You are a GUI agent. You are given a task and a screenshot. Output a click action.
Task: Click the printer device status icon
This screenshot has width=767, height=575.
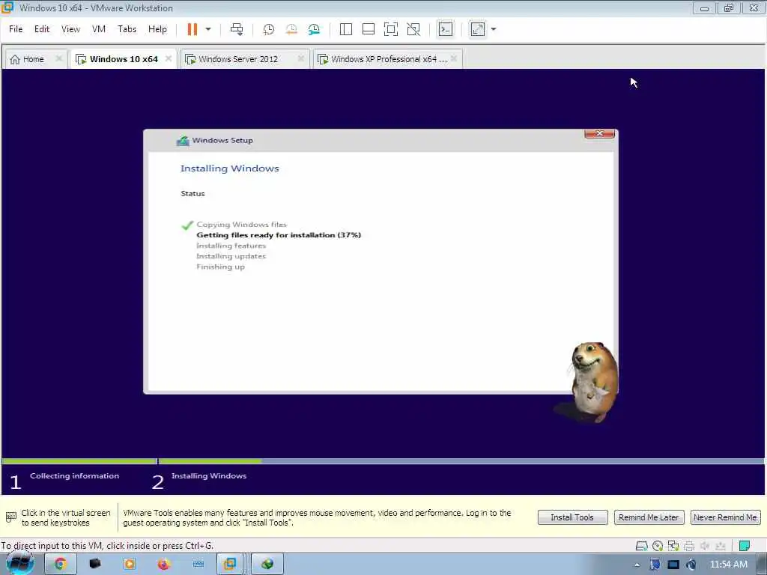click(689, 546)
